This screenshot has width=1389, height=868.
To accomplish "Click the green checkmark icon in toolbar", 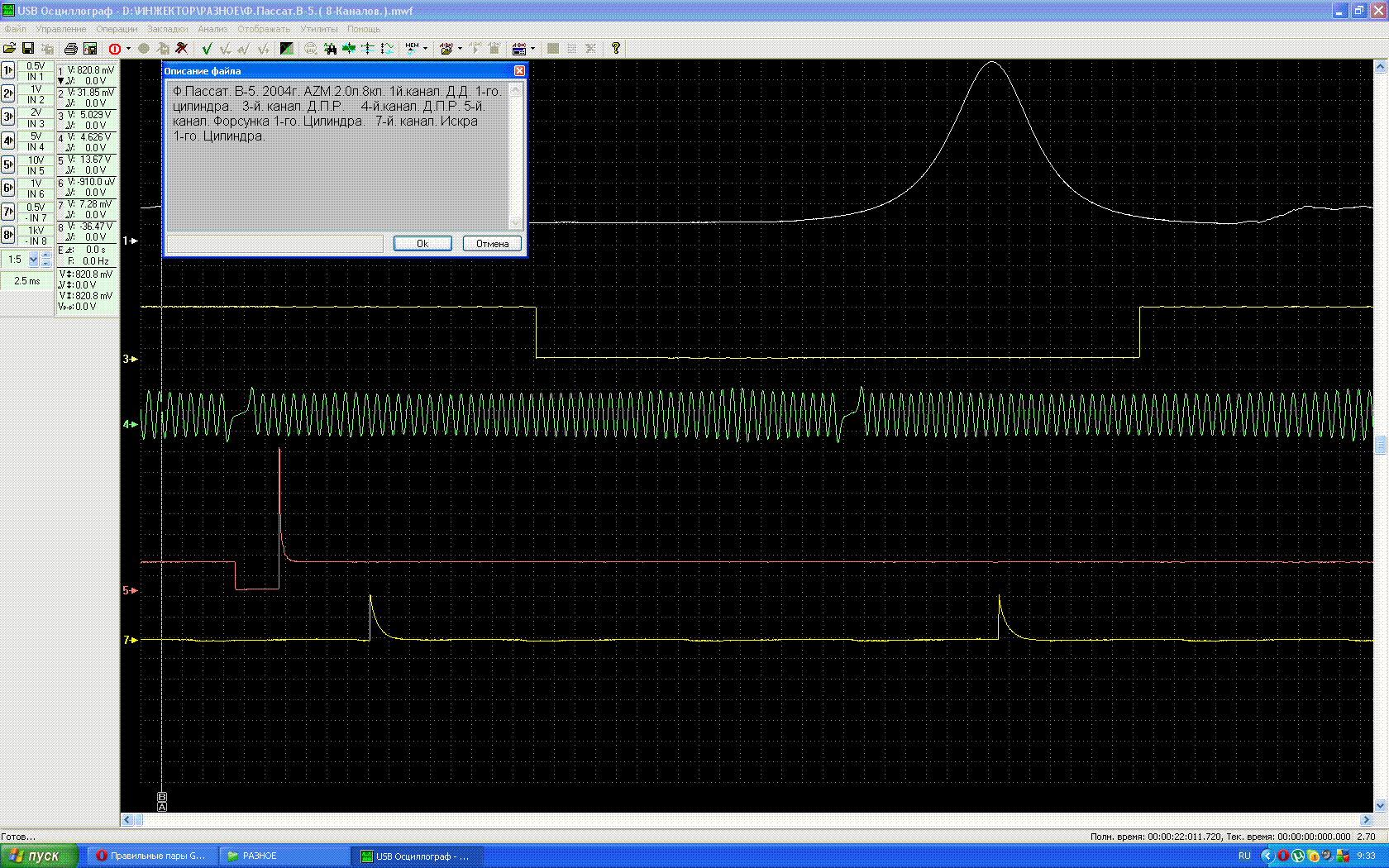I will [x=207, y=49].
